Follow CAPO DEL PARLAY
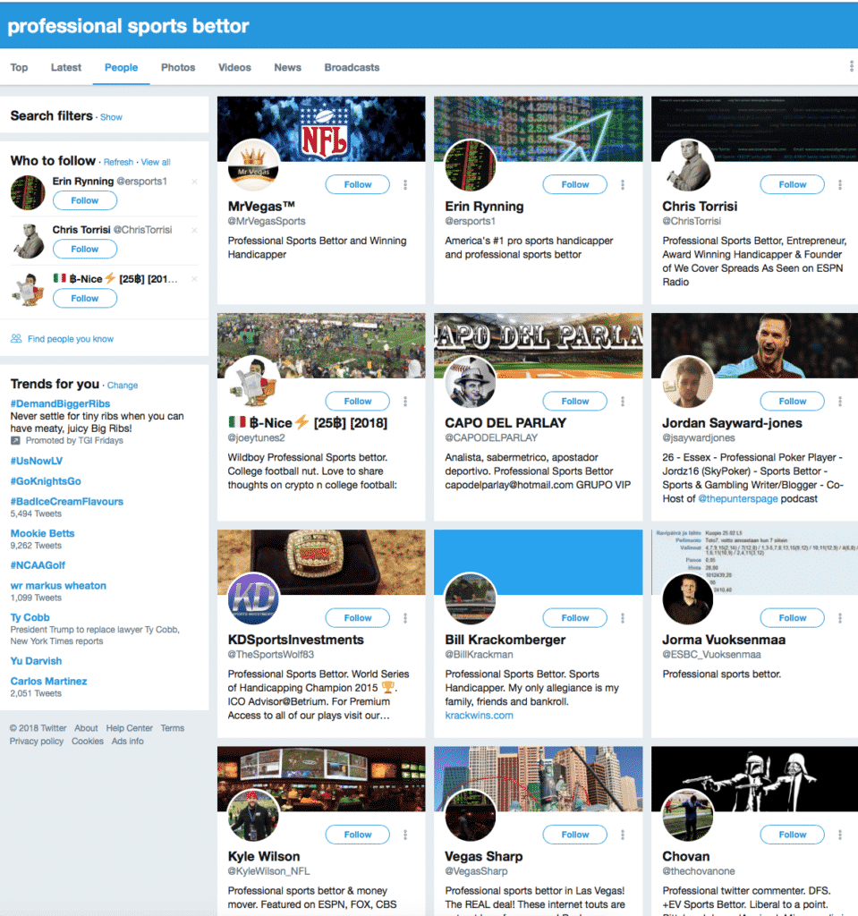Image resolution: width=858 pixels, height=916 pixels. [x=575, y=402]
